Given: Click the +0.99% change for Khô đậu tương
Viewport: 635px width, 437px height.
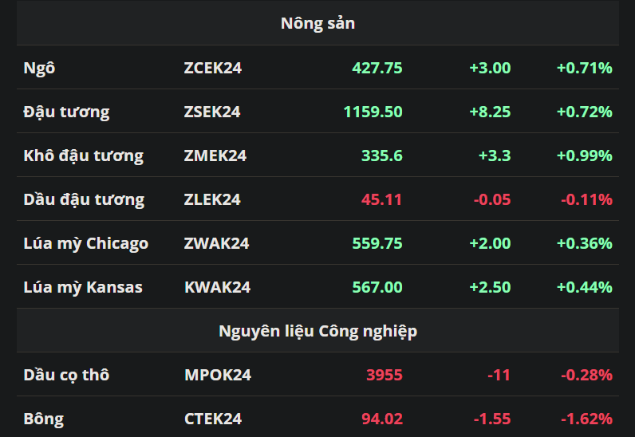Looking at the screenshot, I should pyautogui.click(x=584, y=156).
